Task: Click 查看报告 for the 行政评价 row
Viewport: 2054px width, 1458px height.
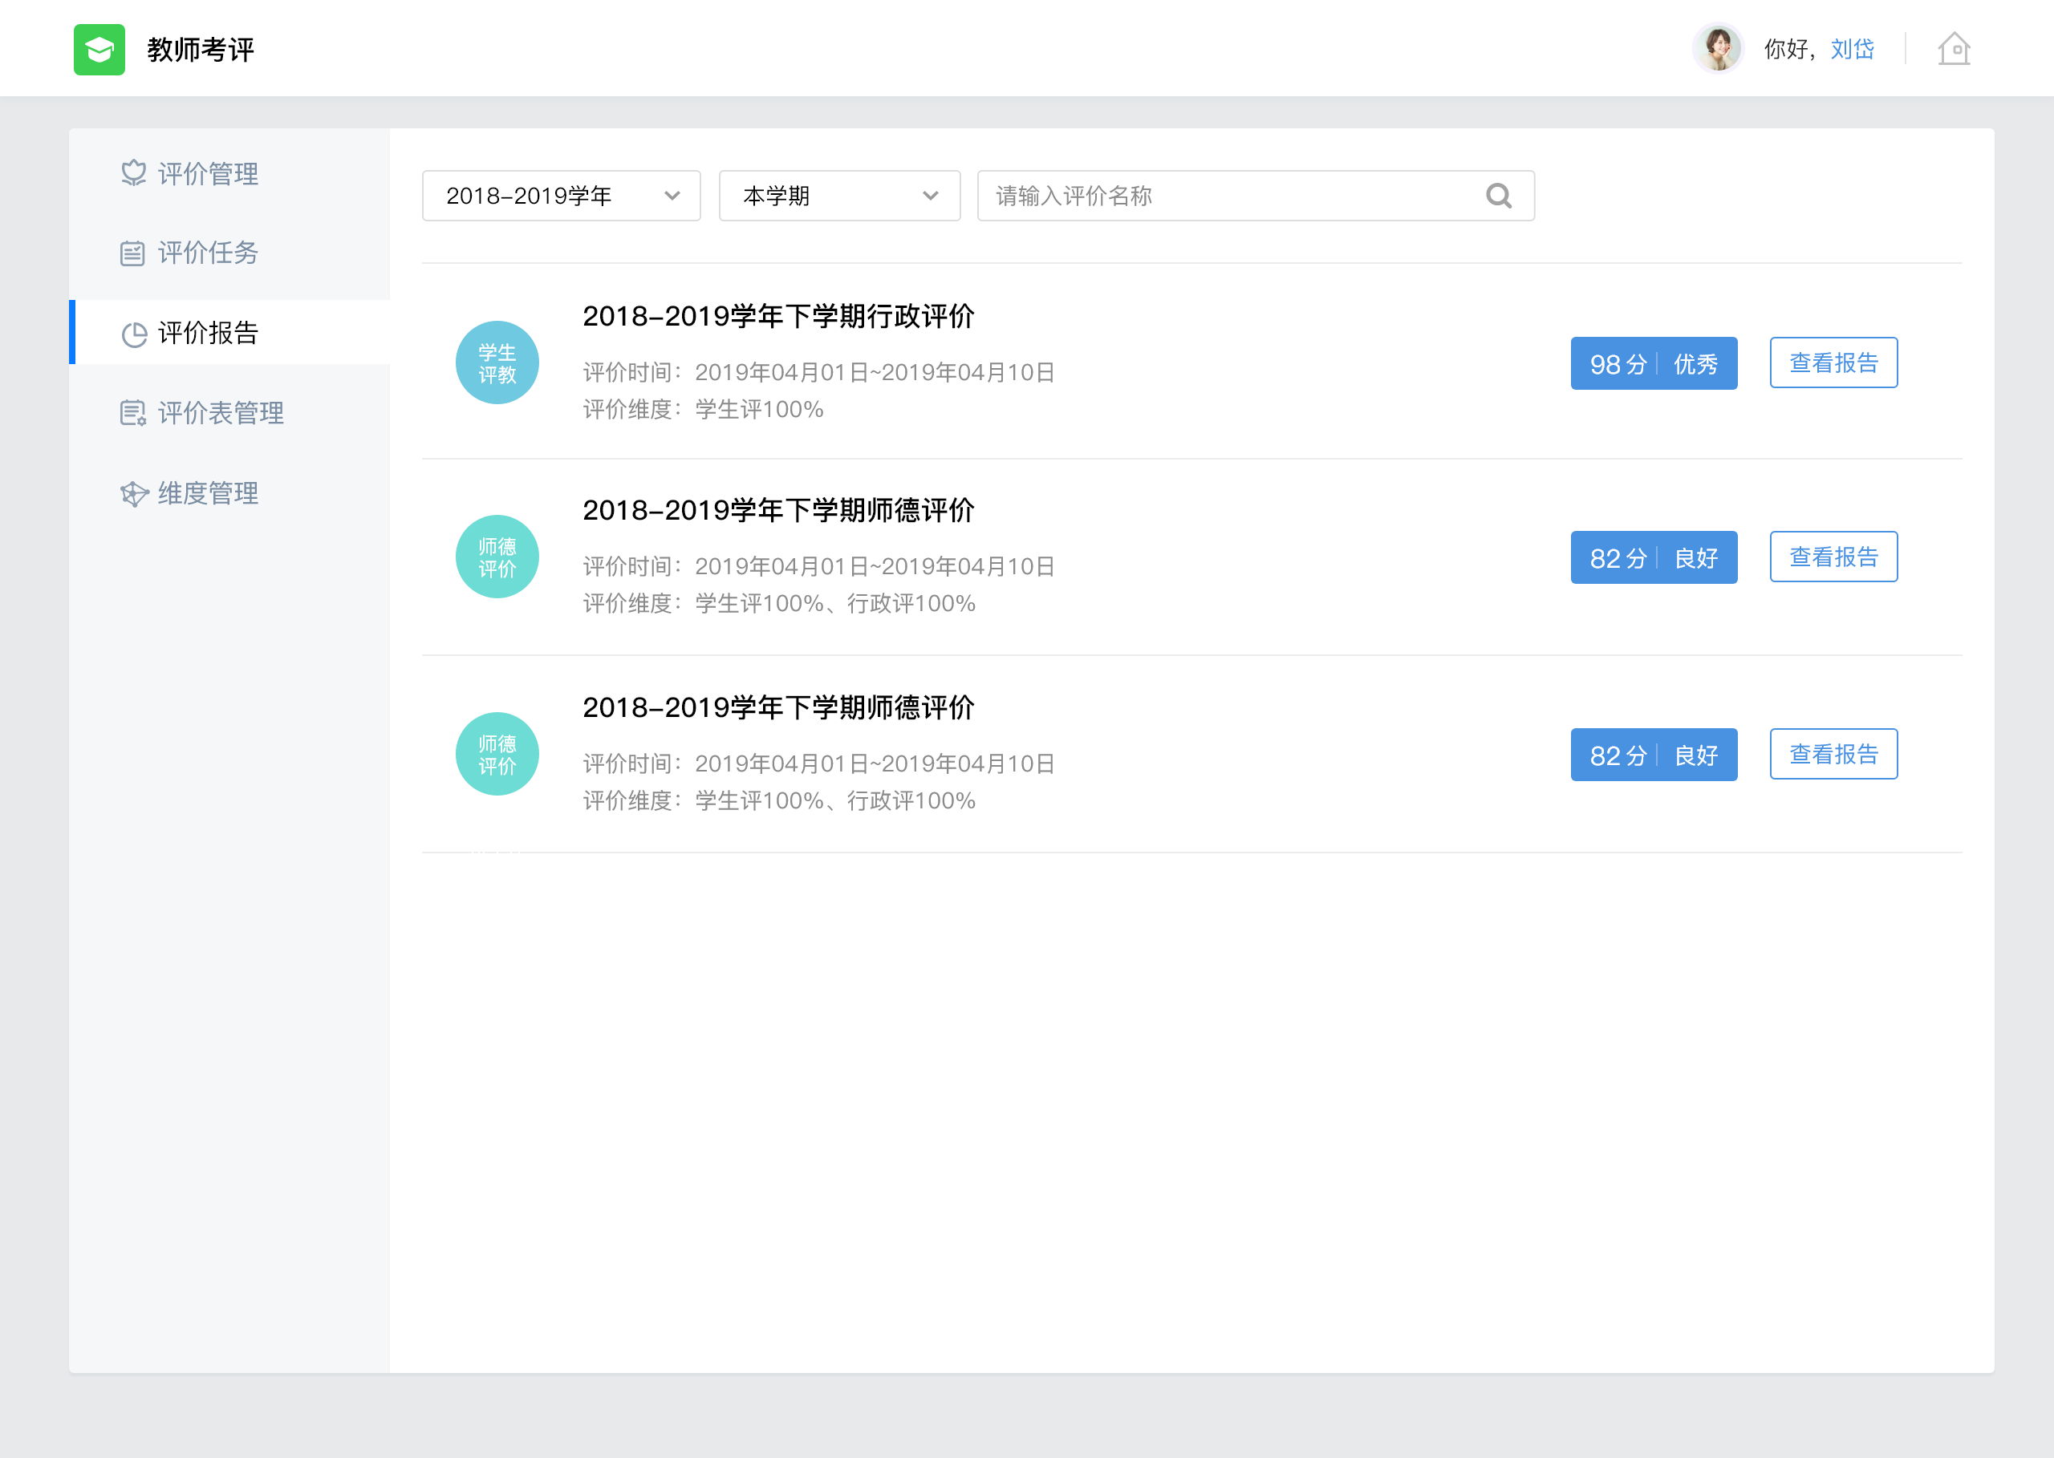Action: pos(1833,362)
